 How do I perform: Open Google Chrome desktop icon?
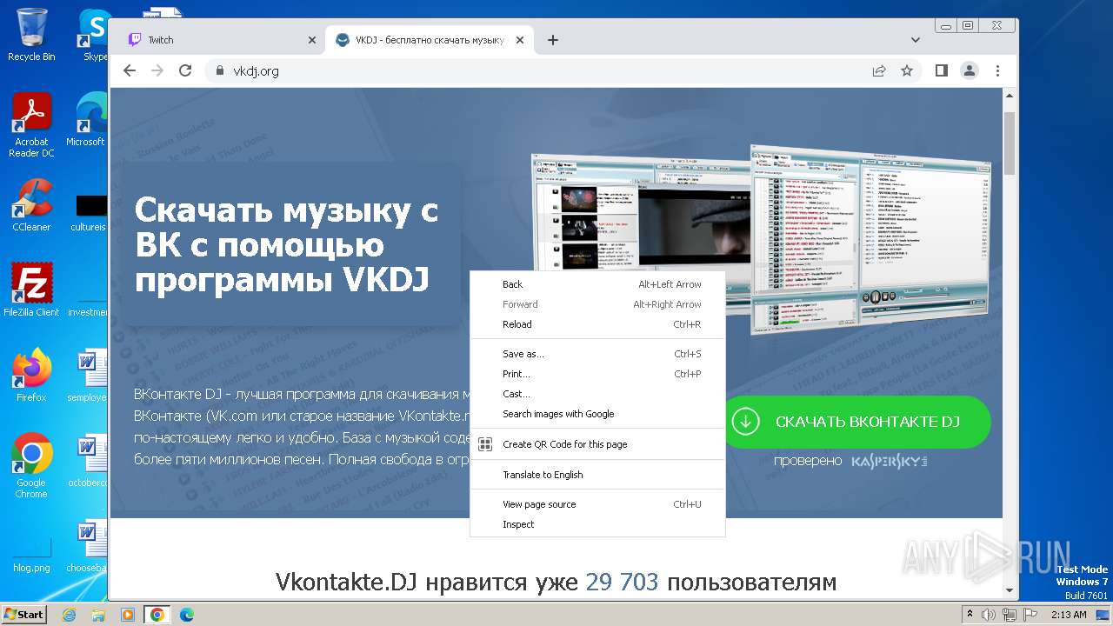tap(31, 465)
